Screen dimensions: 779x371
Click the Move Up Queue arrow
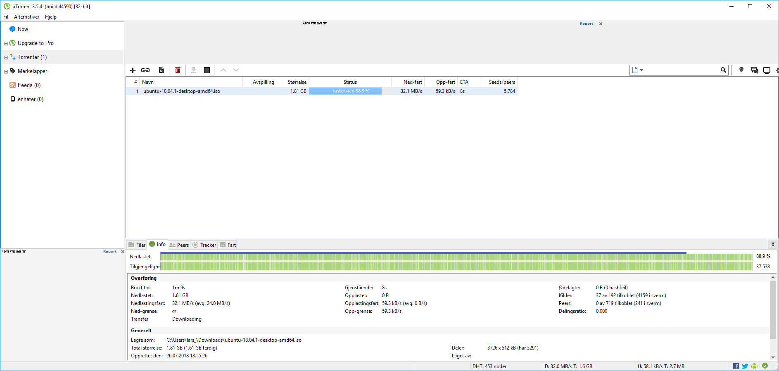(223, 70)
